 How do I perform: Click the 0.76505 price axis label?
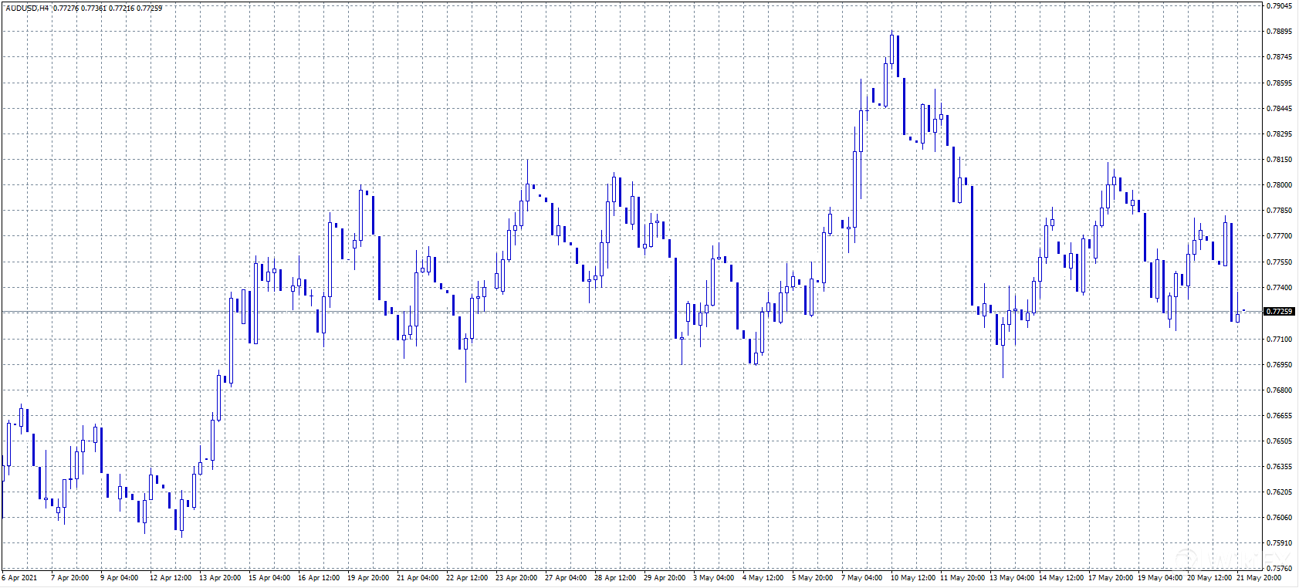(1279, 441)
